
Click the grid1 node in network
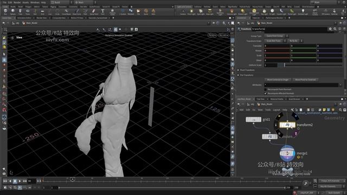point(254,119)
